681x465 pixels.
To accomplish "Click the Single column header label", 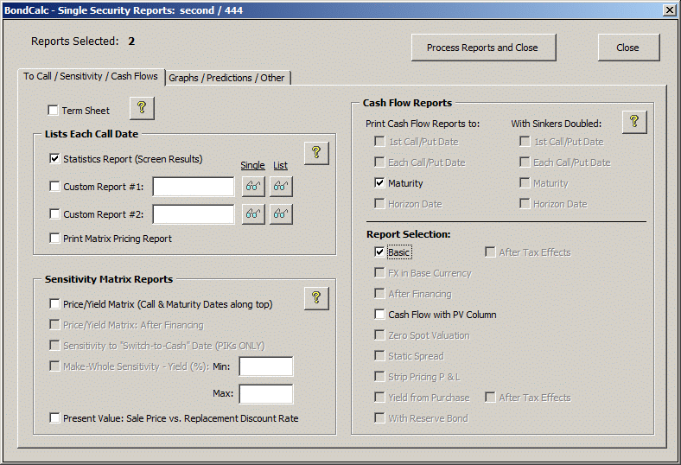I will pos(252,165).
